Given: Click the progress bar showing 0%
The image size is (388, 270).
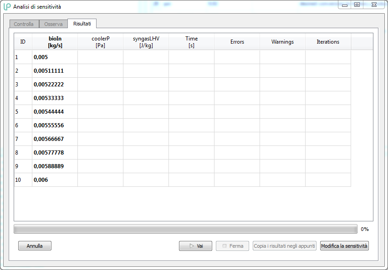Looking at the screenshot, I should (x=185, y=229).
